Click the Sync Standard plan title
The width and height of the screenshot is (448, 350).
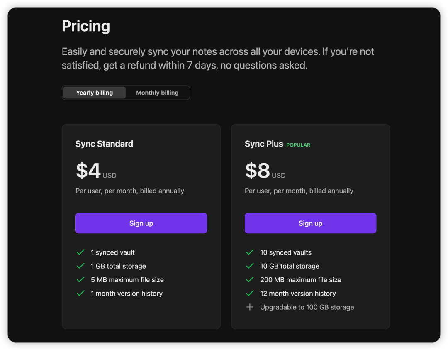click(104, 144)
